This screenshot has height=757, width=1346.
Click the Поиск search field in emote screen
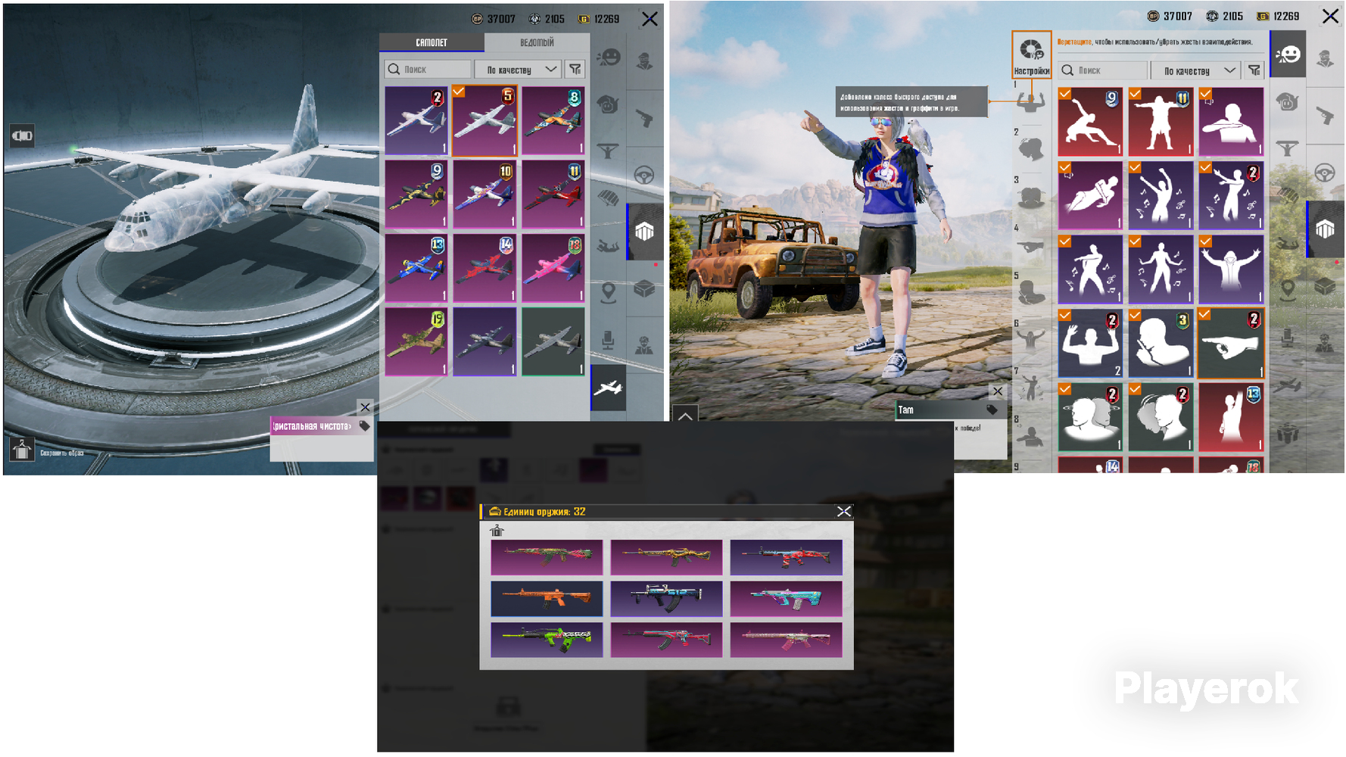1102,70
